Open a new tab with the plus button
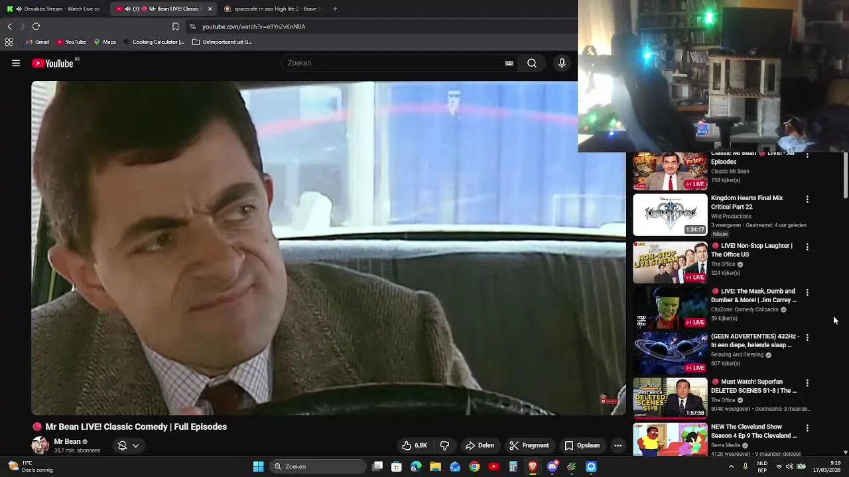849x477 pixels. 335,9
